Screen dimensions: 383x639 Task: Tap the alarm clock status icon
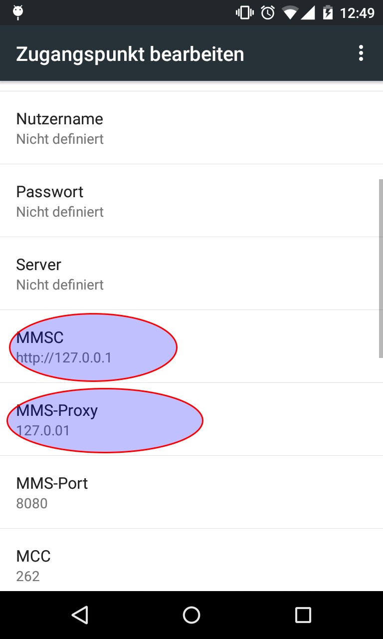(268, 12)
